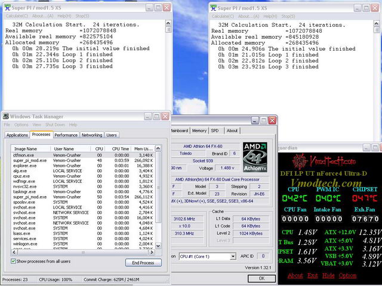
Task: Open Help menu in left Super PI
Action: click(x=64, y=16)
